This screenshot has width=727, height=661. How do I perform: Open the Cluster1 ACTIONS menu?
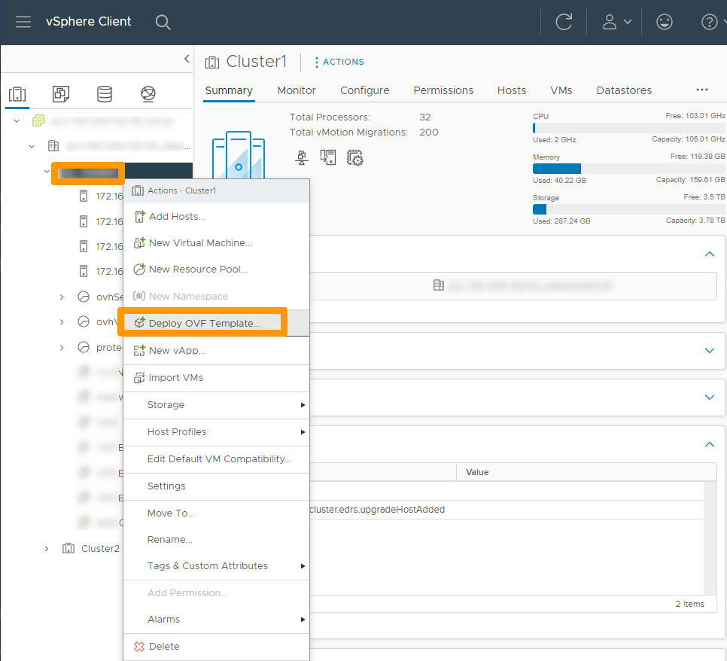[x=339, y=62]
